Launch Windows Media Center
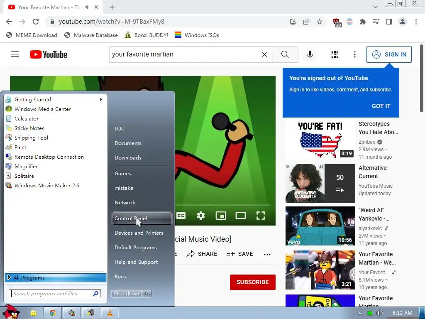The image size is (425, 319). [x=56, y=109]
